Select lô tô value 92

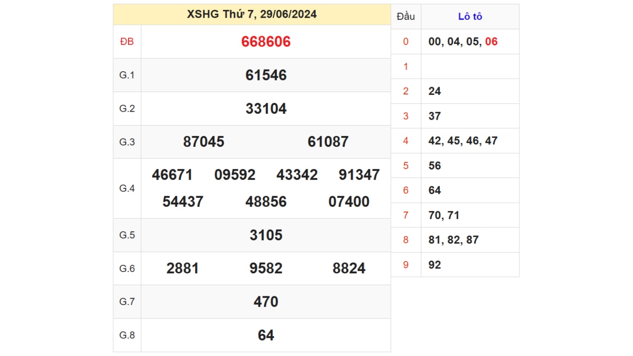[x=435, y=265]
